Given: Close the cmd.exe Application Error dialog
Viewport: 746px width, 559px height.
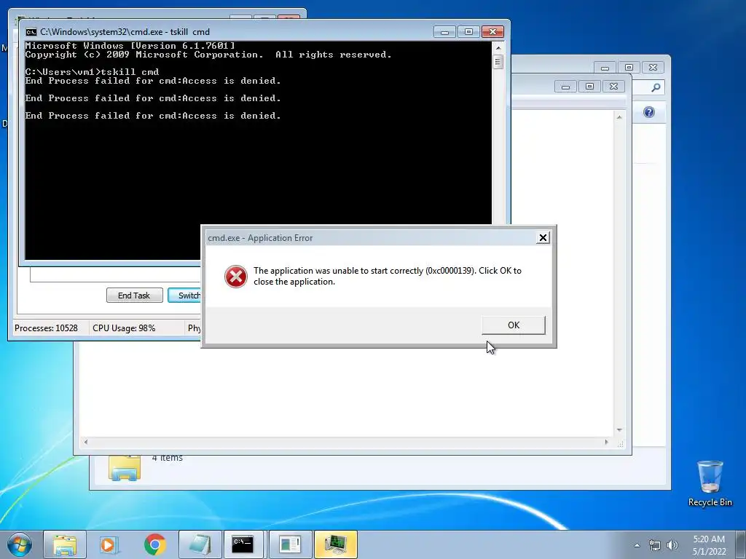Looking at the screenshot, I should point(543,238).
